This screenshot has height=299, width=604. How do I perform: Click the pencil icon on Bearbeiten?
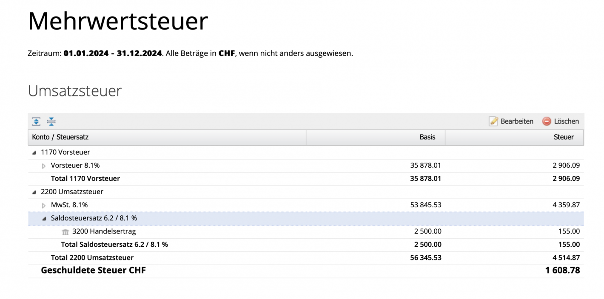(493, 121)
